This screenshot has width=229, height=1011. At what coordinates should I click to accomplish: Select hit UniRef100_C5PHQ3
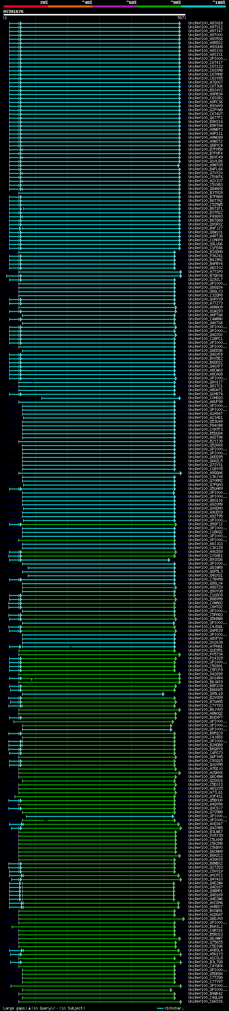pyautogui.click(x=205, y=615)
